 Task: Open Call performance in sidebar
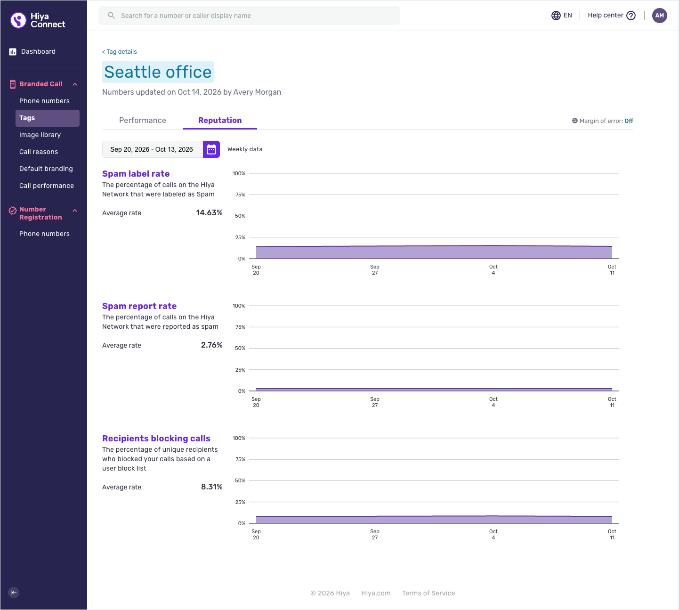(x=47, y=186)
